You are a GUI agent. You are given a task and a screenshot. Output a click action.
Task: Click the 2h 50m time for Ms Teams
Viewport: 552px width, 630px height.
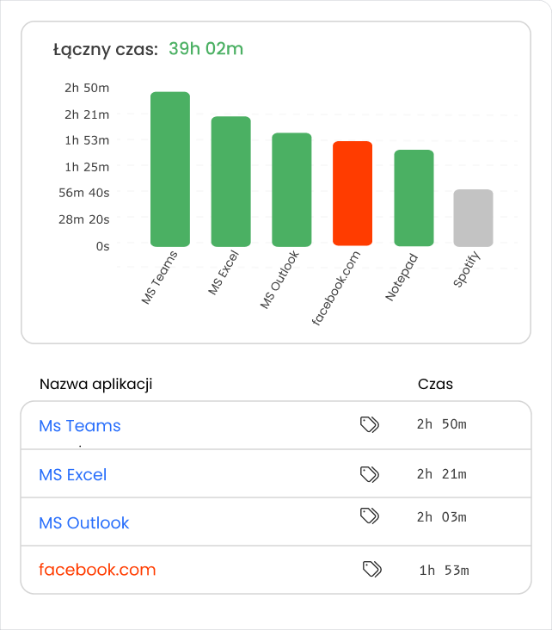click(441, 424)
